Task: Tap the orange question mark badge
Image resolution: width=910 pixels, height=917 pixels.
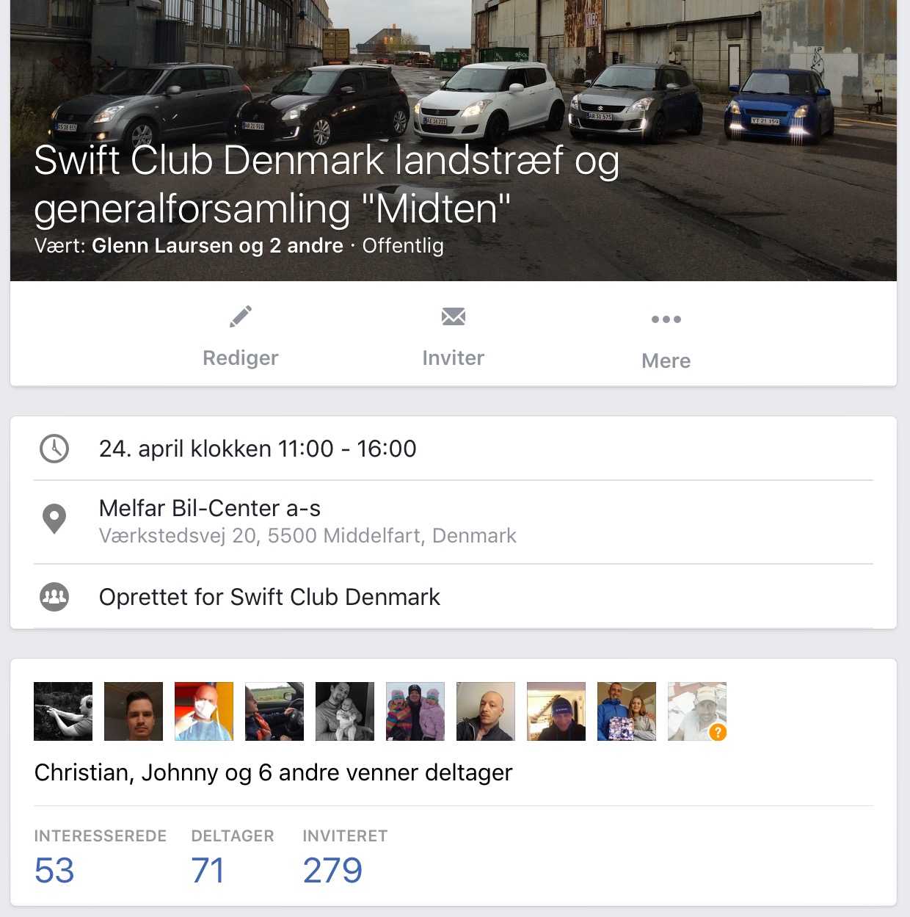Action: (718, 732)
